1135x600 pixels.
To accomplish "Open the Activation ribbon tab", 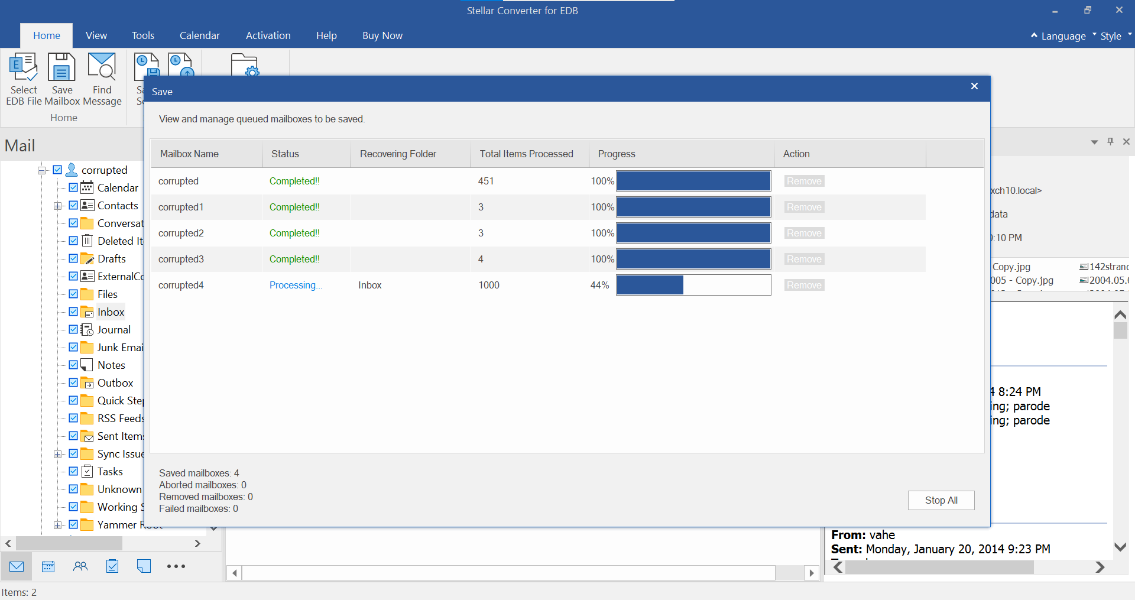I will (268, 35).
